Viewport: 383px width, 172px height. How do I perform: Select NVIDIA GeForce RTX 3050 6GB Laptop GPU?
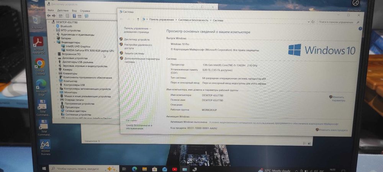[x=90, y=50]
